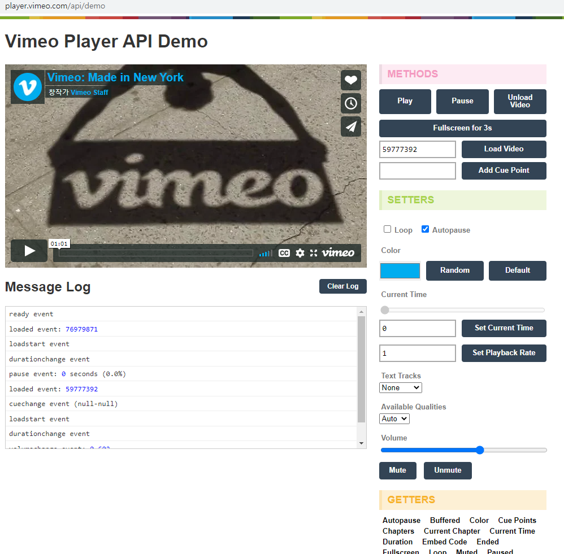Image resolution: width=564 pixels, height=554 pixels.
Task: Click the Pause method button
Action: [463, 102]
